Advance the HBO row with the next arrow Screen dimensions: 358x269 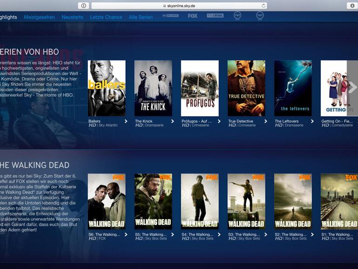tap(352, 88)
